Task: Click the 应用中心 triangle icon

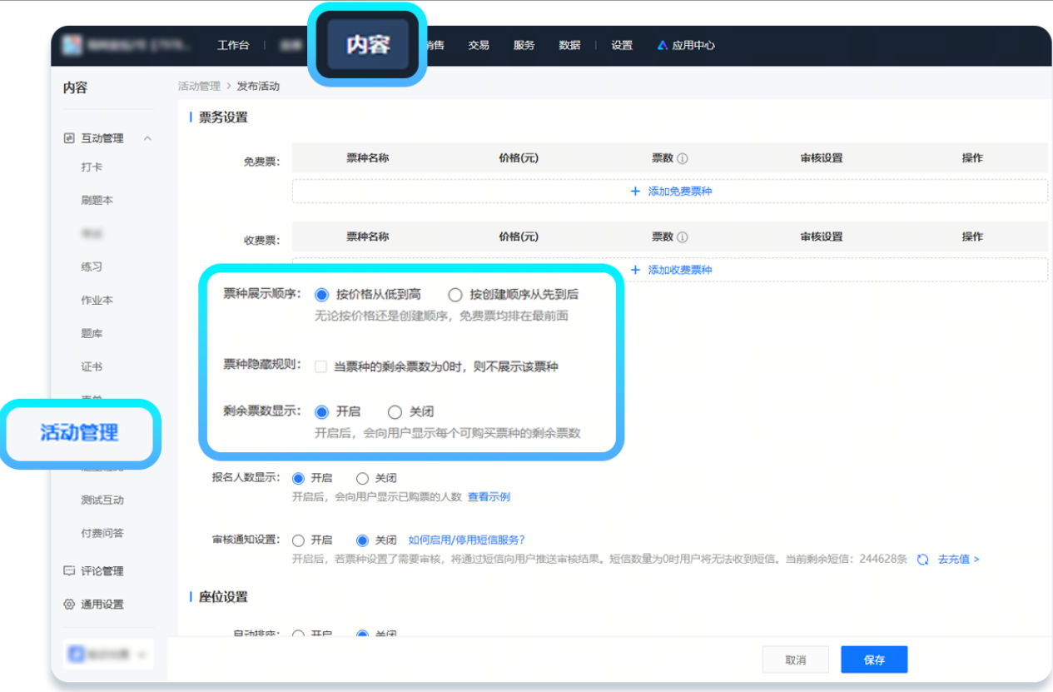Action: click(x=662, y=45)
